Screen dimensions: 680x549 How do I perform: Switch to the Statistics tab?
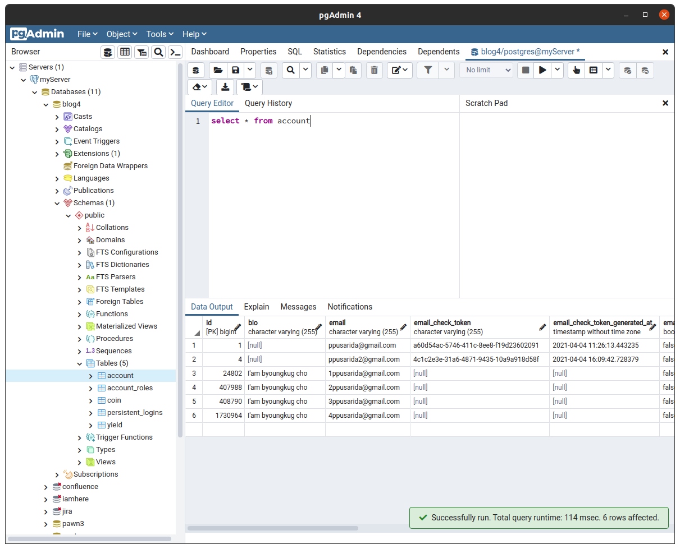tap(330, 52)
